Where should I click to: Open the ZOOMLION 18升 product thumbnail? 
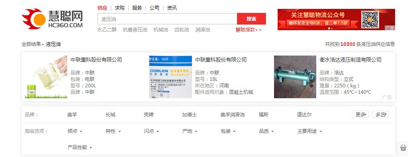[171, 77]
